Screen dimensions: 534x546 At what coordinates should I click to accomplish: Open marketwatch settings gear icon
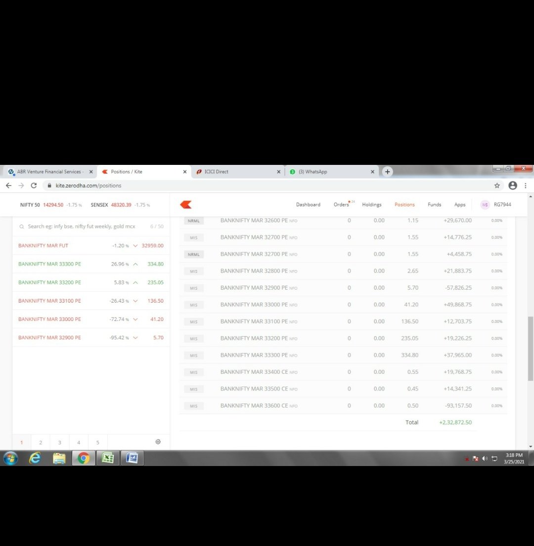tap(158, 442)
